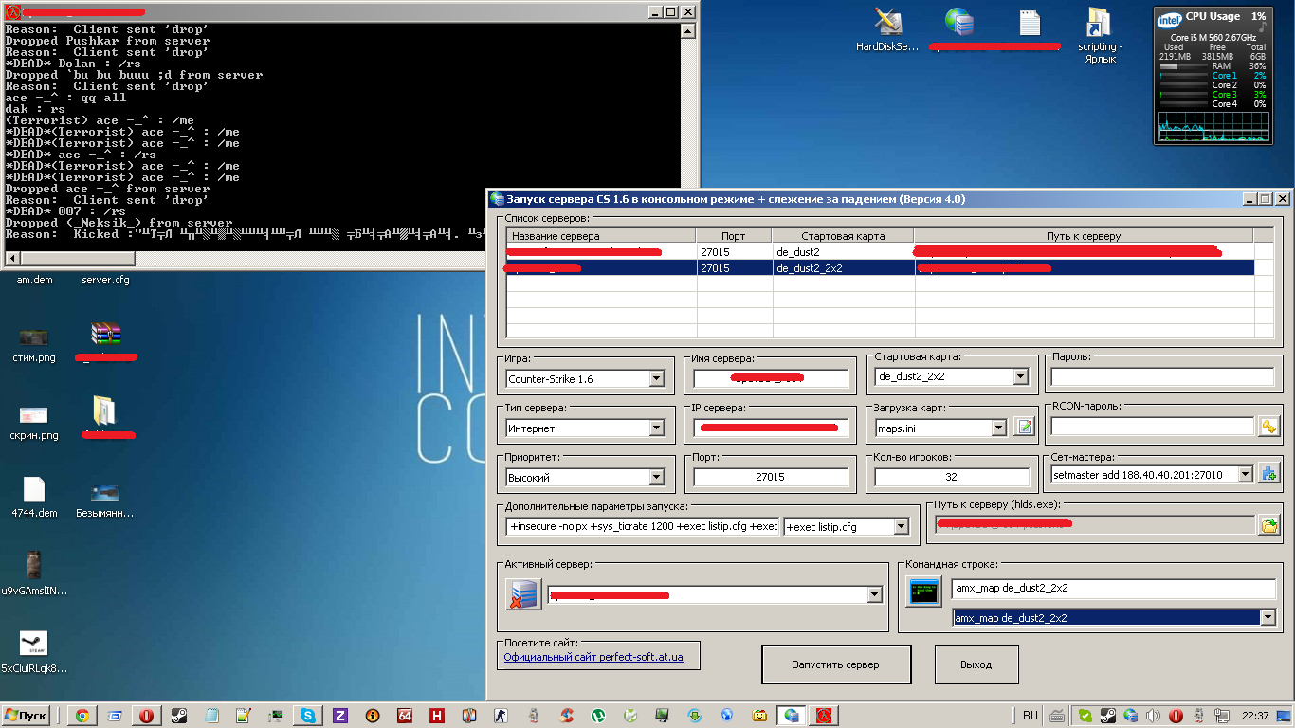Click the Название сервера column header

coord(601,235)
